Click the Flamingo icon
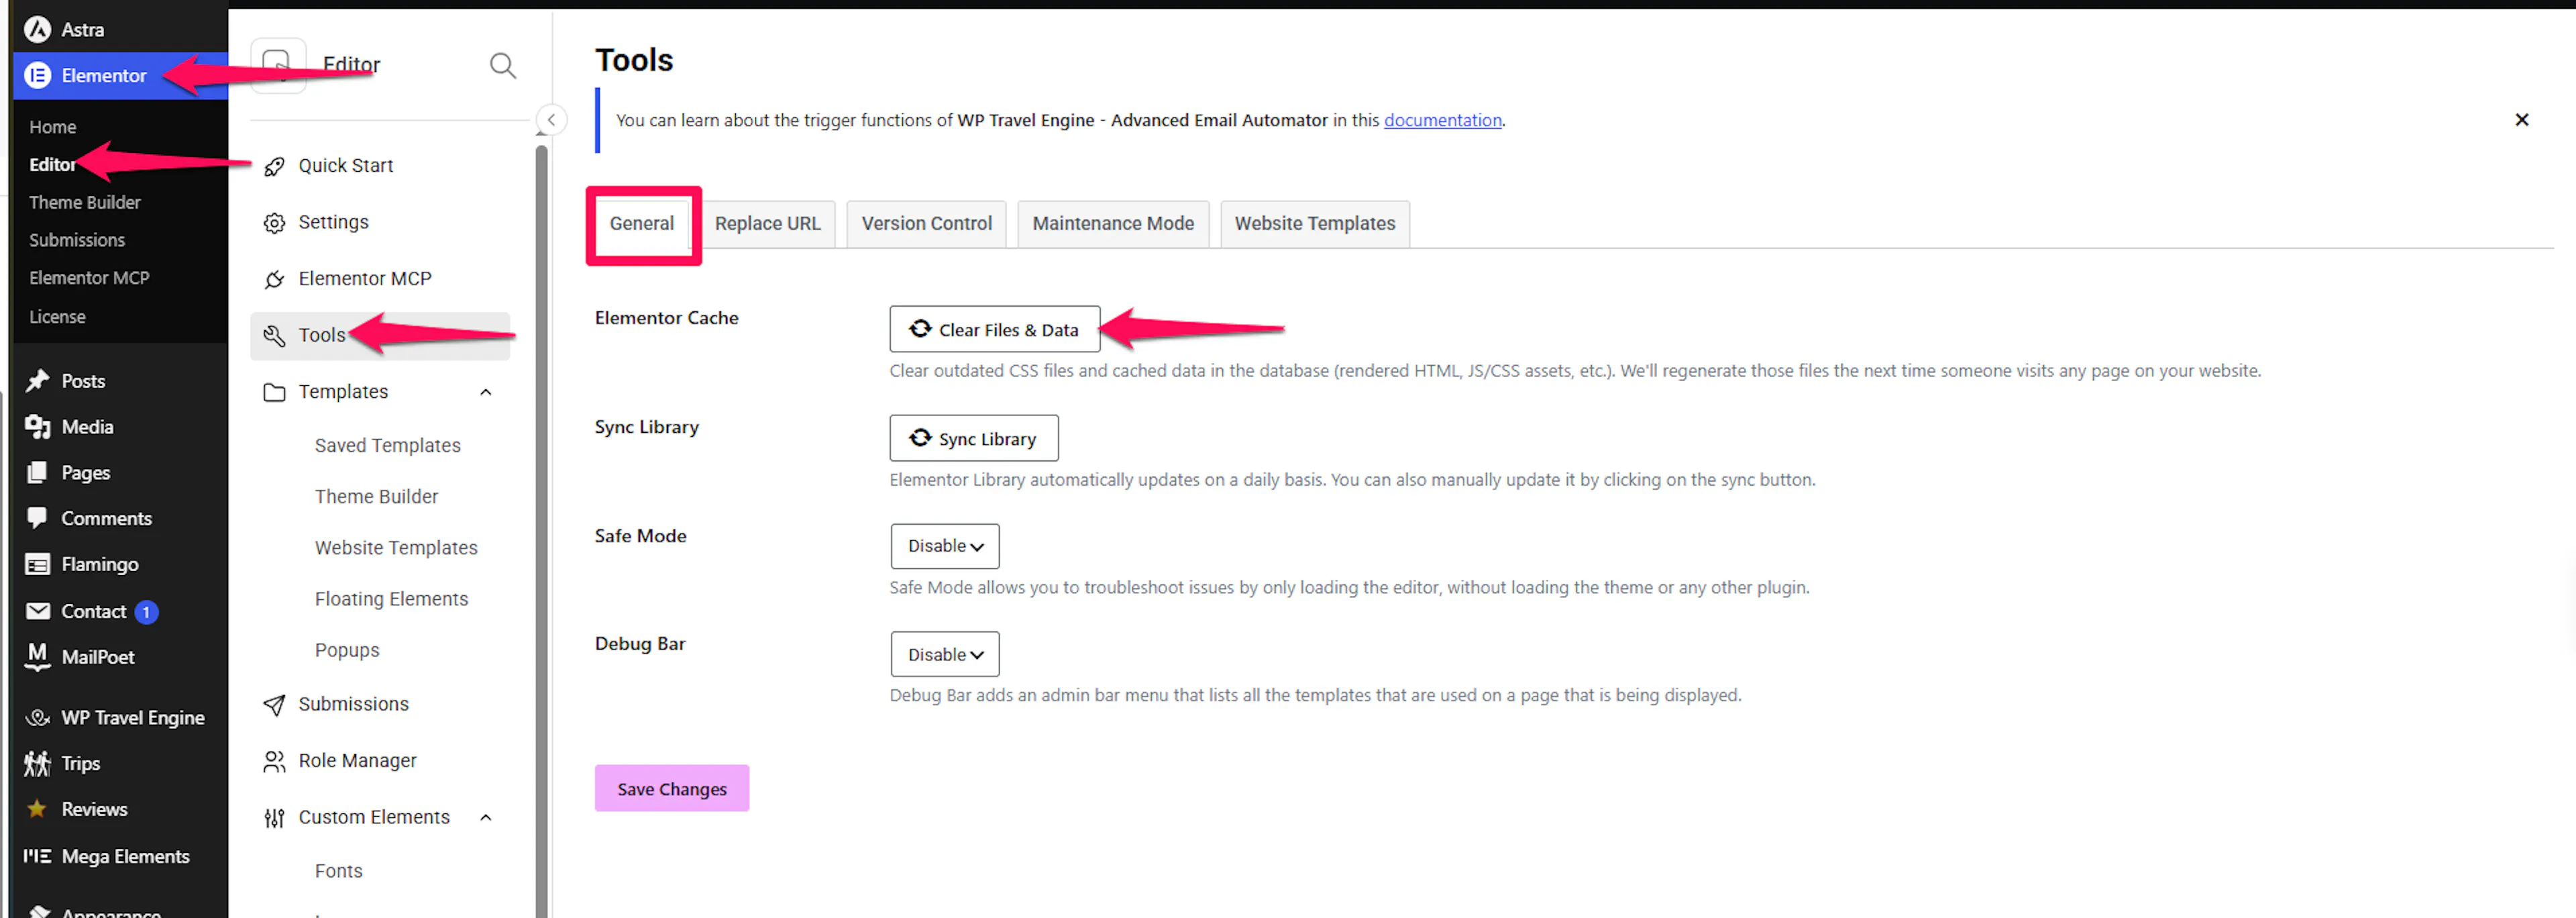2576x918 pixels. click(37, 565)
